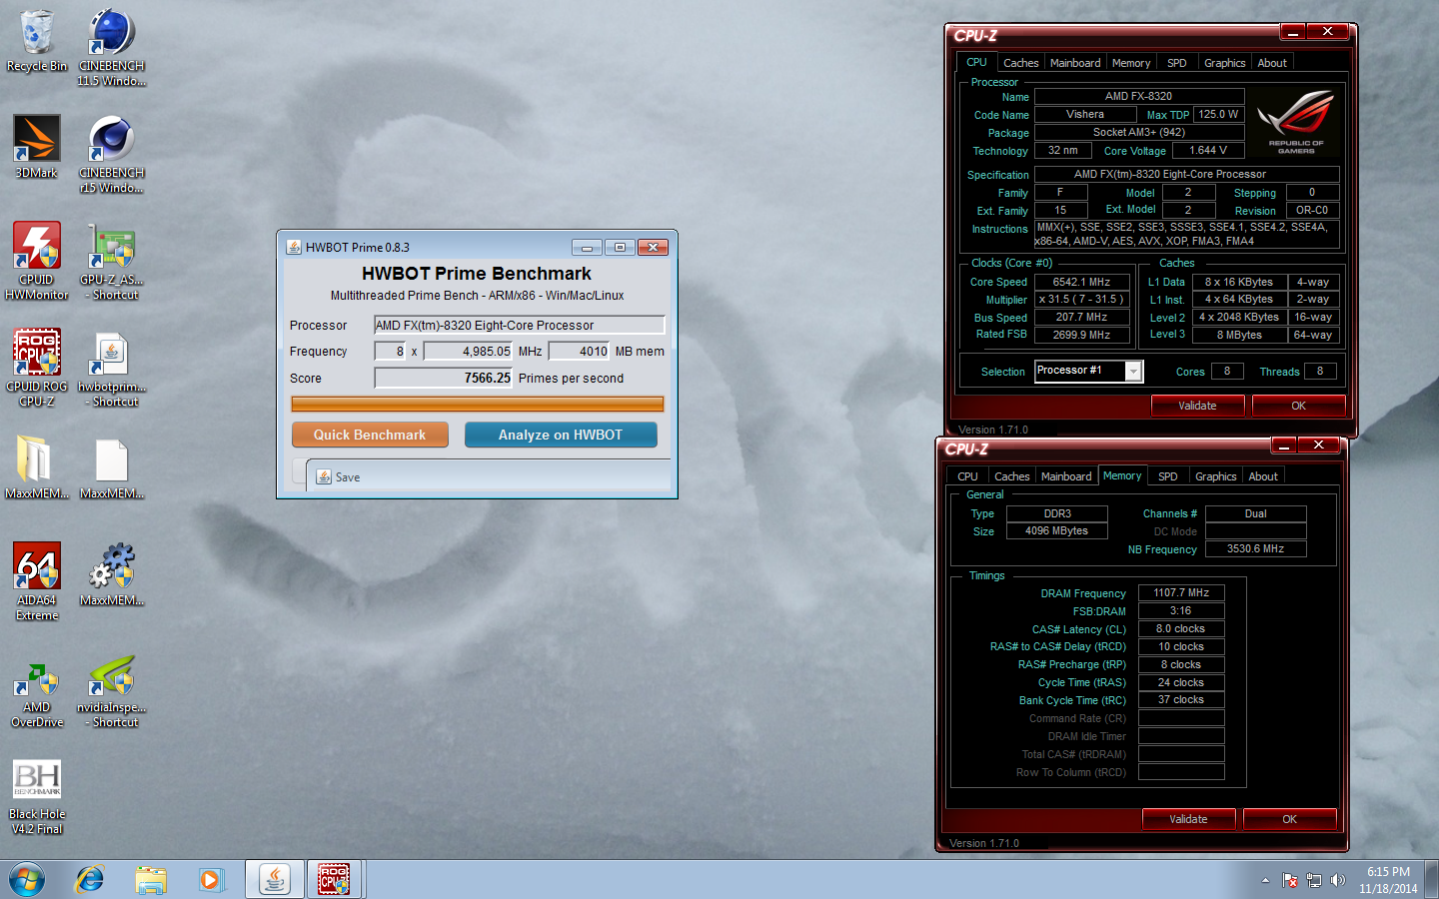Select CPUID HWMonitor desktop icon
Viewport: 1439px width, 899px height.
(x=37, y=261)
